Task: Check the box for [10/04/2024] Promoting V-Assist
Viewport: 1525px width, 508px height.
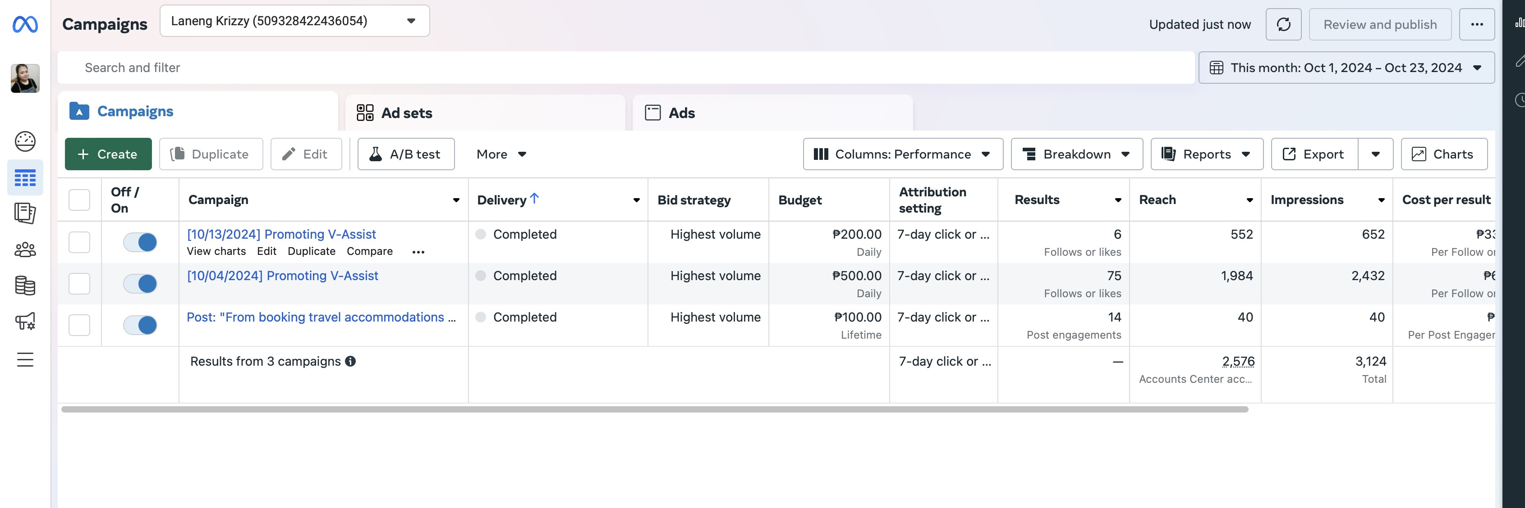Action: pos(79,284)
